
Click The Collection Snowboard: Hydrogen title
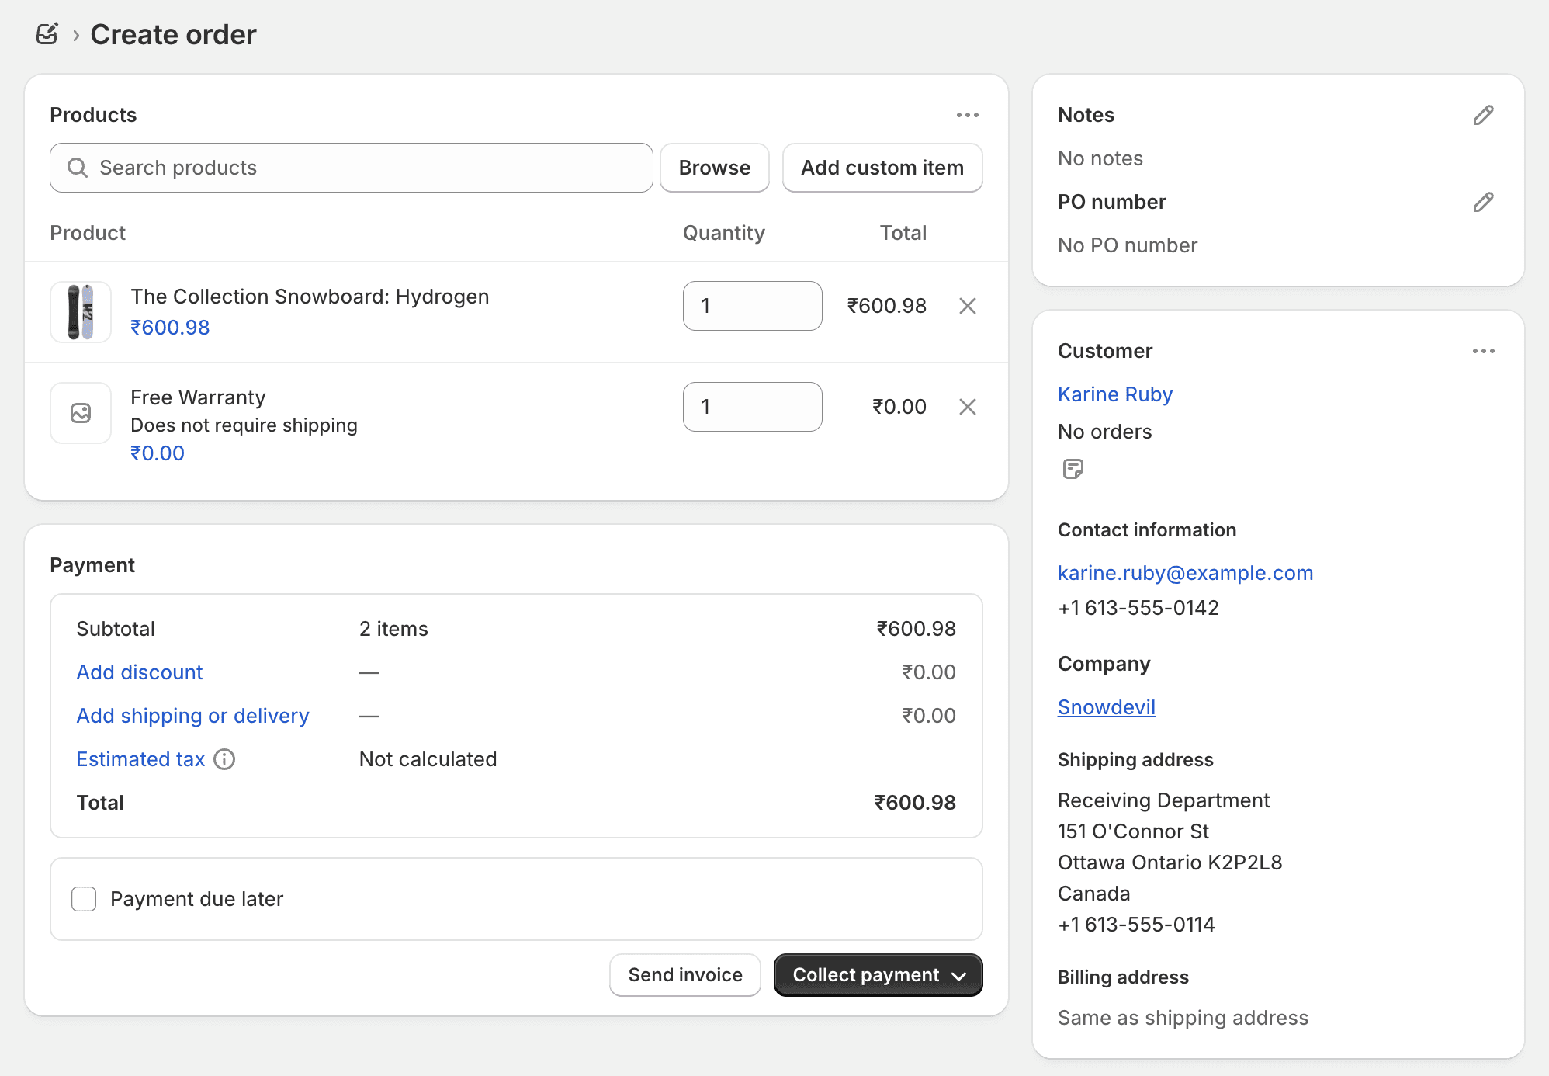point(310,297)
